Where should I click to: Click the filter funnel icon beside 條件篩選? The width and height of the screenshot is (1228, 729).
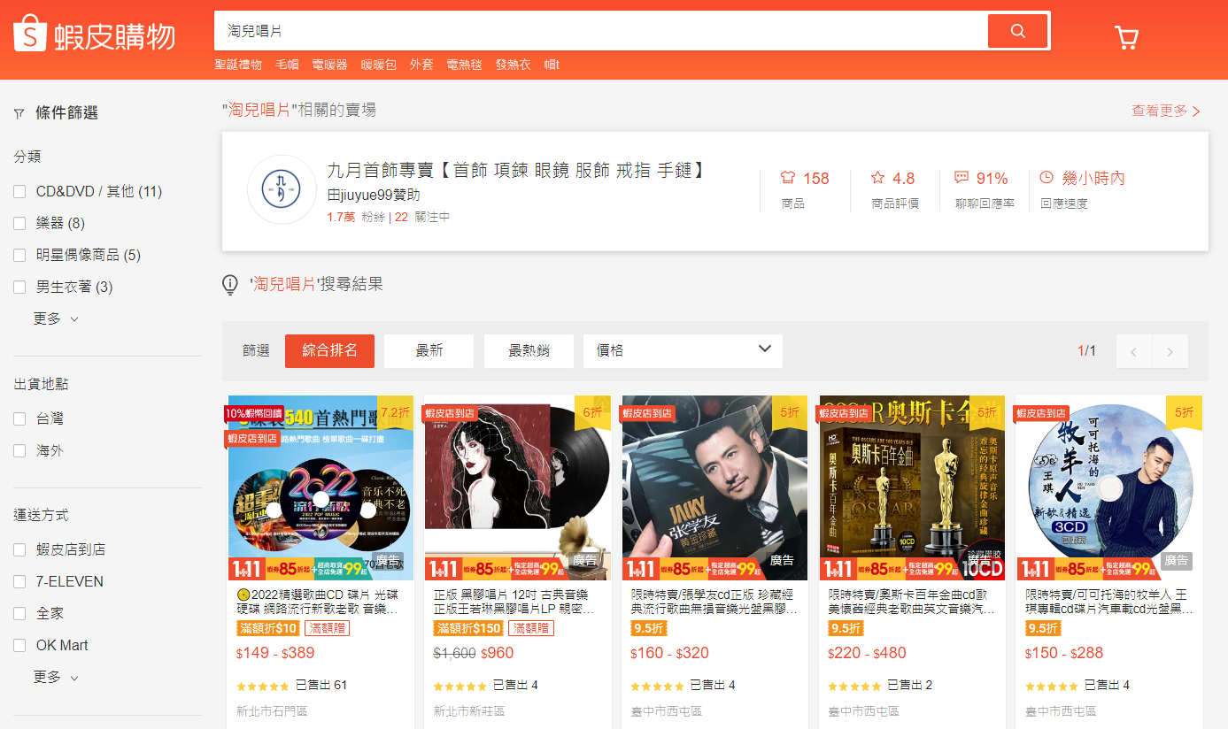tap(19, 113)
